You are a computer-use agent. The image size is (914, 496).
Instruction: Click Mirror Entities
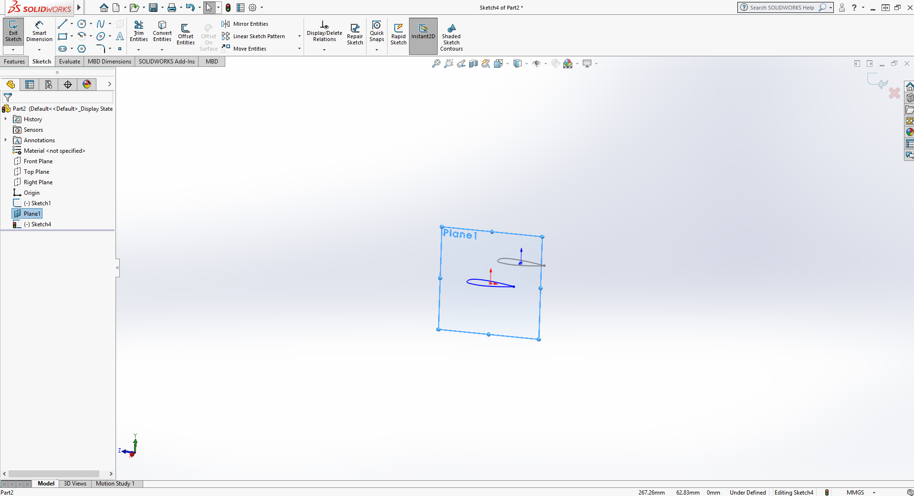[x=245, y=24]
